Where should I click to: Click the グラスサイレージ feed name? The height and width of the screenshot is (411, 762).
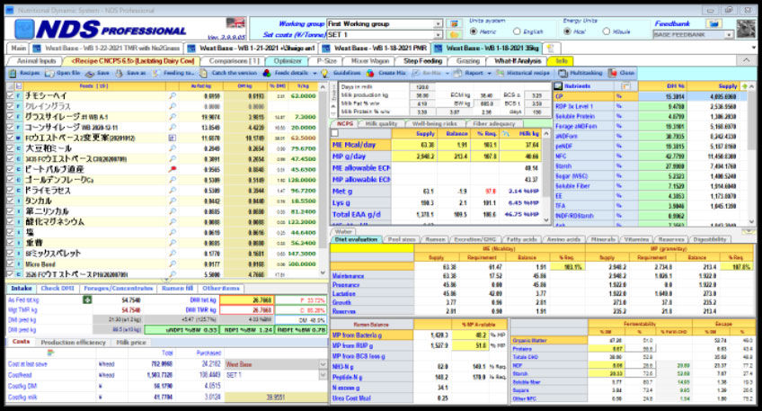click(66, 117)
